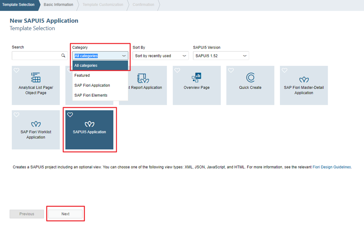Image resolution: width=364 pixels, height=228 pixels.
Task: Open the Category dropdown arrow
Action: (124, 56)
